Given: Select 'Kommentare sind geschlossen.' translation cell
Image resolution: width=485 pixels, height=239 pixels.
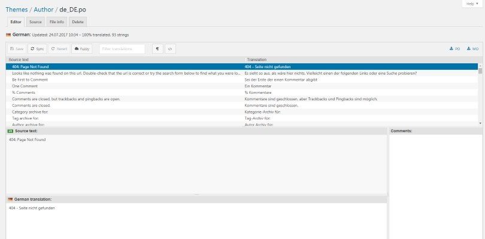Looking at the screenshot, I should click(271, 106).
